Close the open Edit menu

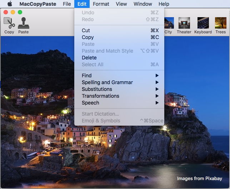click(x=82, y=4)
